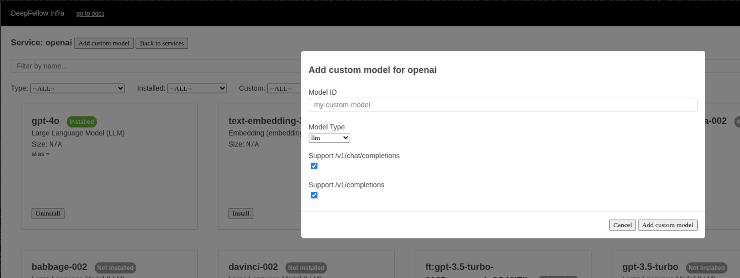Image resolution: width=740 pixels, height=278 pixels.
Task: Click gpt-3.5-turbo model name
Action: (x=650, y=267)
